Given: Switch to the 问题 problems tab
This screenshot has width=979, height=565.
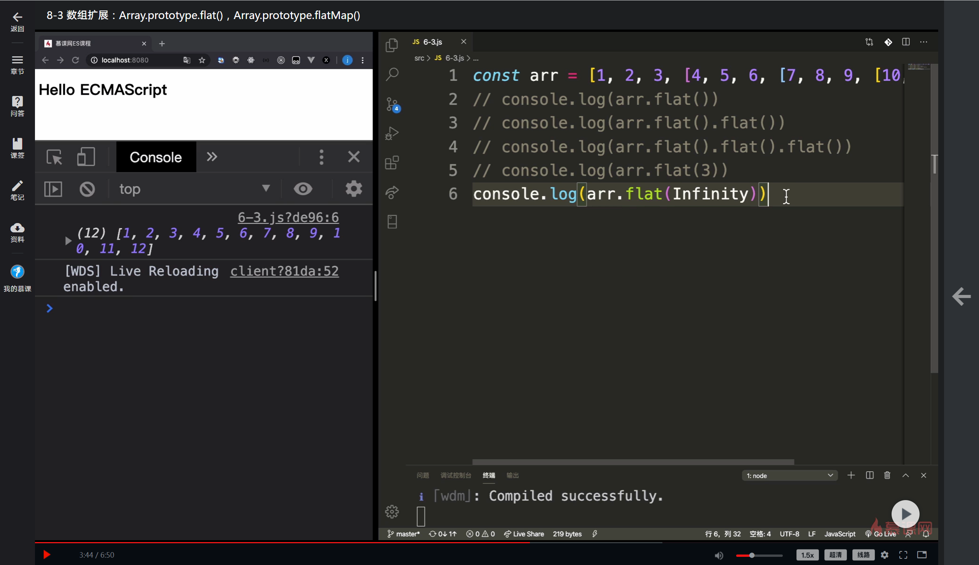Looking at the screenshot, I should tap(423, 475).
